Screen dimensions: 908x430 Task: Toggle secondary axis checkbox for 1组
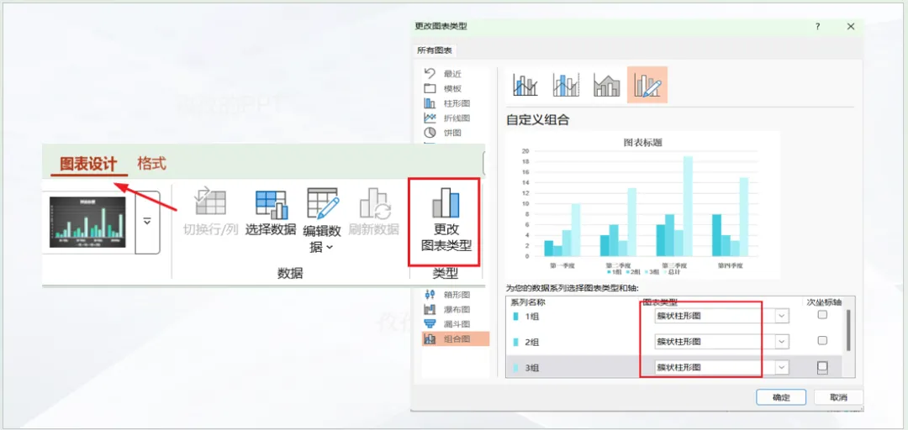[x=821, y=315]
